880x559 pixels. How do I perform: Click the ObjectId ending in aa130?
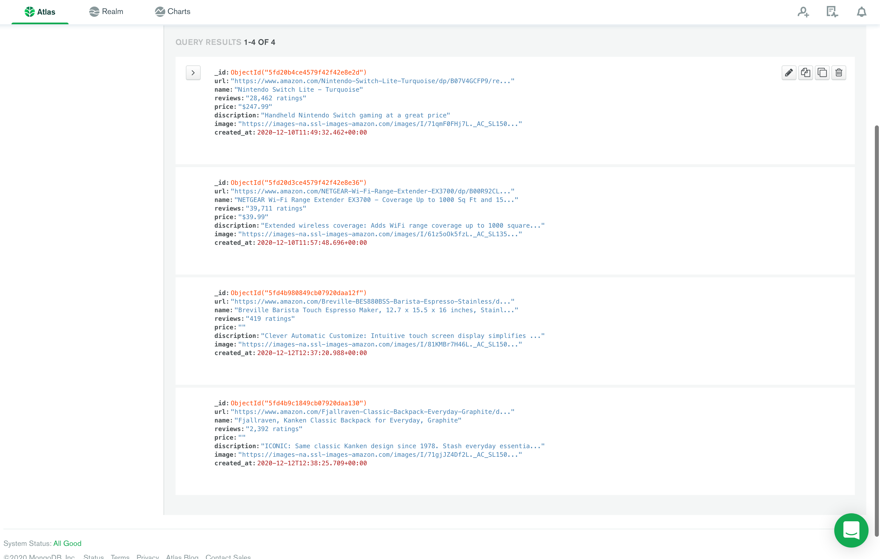pos(298,403)
